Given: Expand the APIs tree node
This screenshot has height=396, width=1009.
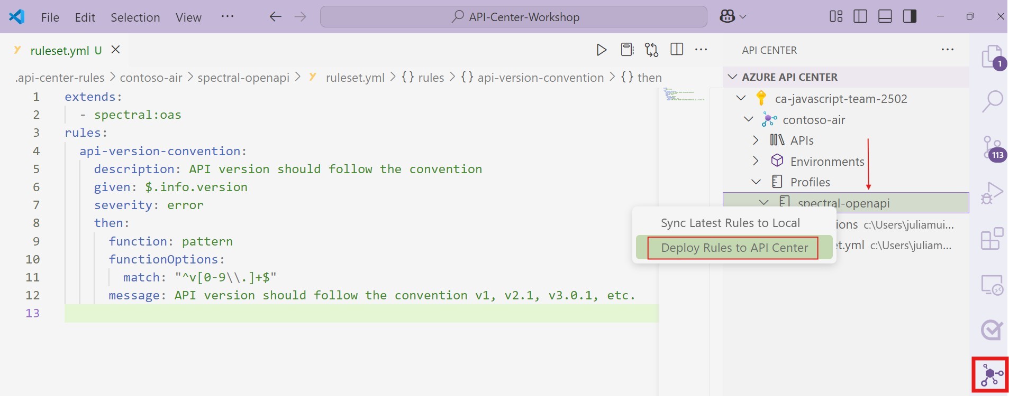Looking at the screenshot, I should (756, 140).
